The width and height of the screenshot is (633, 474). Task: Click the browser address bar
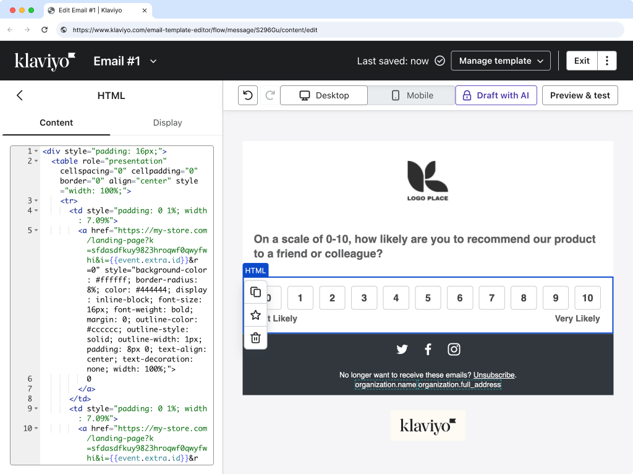247,29
